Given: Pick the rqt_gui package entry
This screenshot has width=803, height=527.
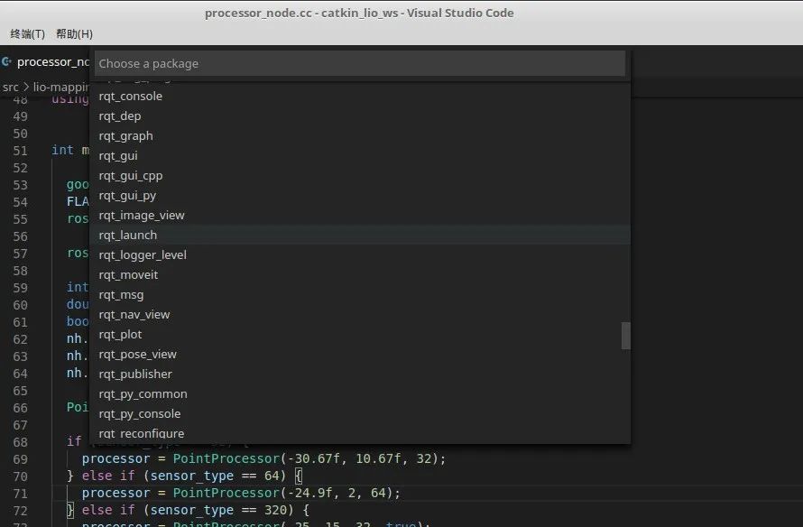Looking at the screenshot, I should coord(360,156).
